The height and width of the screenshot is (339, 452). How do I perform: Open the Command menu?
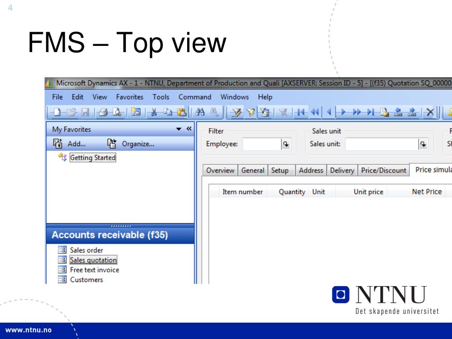coord(195,97)
